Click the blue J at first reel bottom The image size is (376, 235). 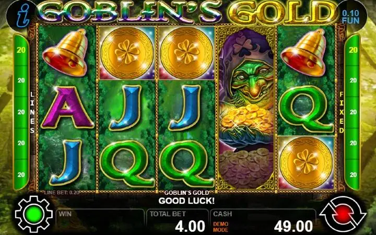[x=66, y=162]
